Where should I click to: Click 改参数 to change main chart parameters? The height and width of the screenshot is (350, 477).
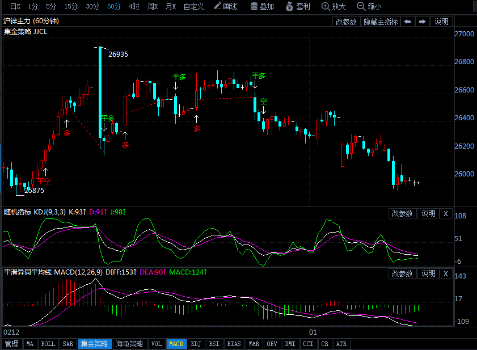[345, 22]
